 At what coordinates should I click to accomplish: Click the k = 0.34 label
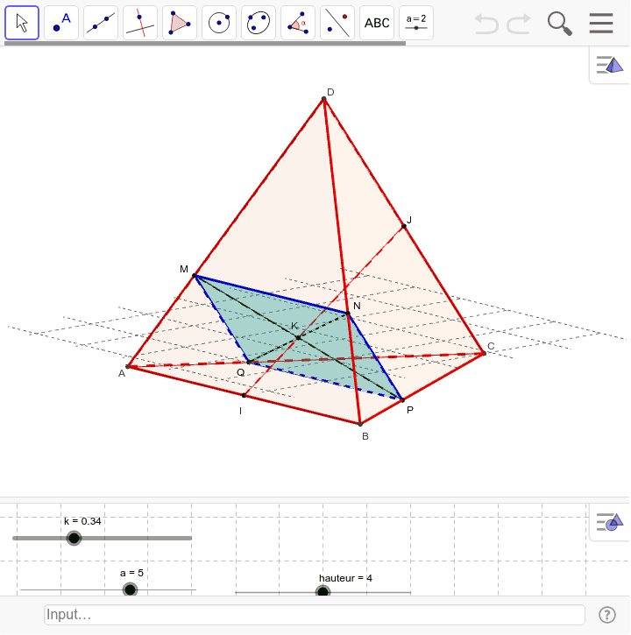[x=82, y=521]
